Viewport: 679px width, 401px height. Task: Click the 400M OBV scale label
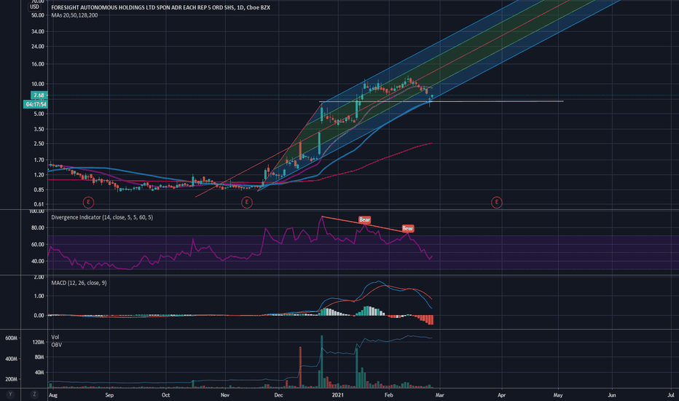pyautogui.click(x=11, y=359)
